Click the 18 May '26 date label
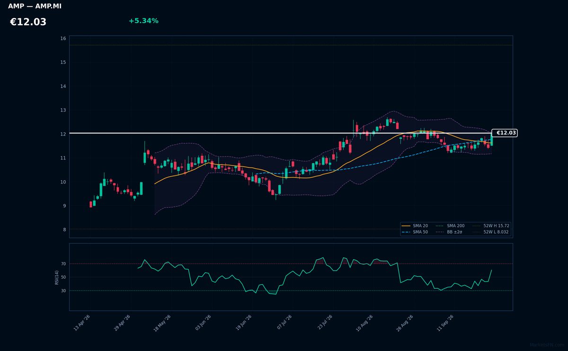The image size is (568, 351). click(x=162, y=323)
